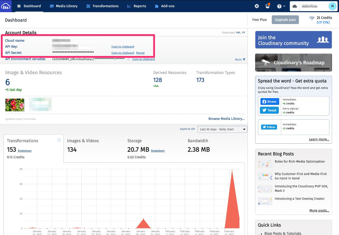Click the Upgrade plan button

285,20
